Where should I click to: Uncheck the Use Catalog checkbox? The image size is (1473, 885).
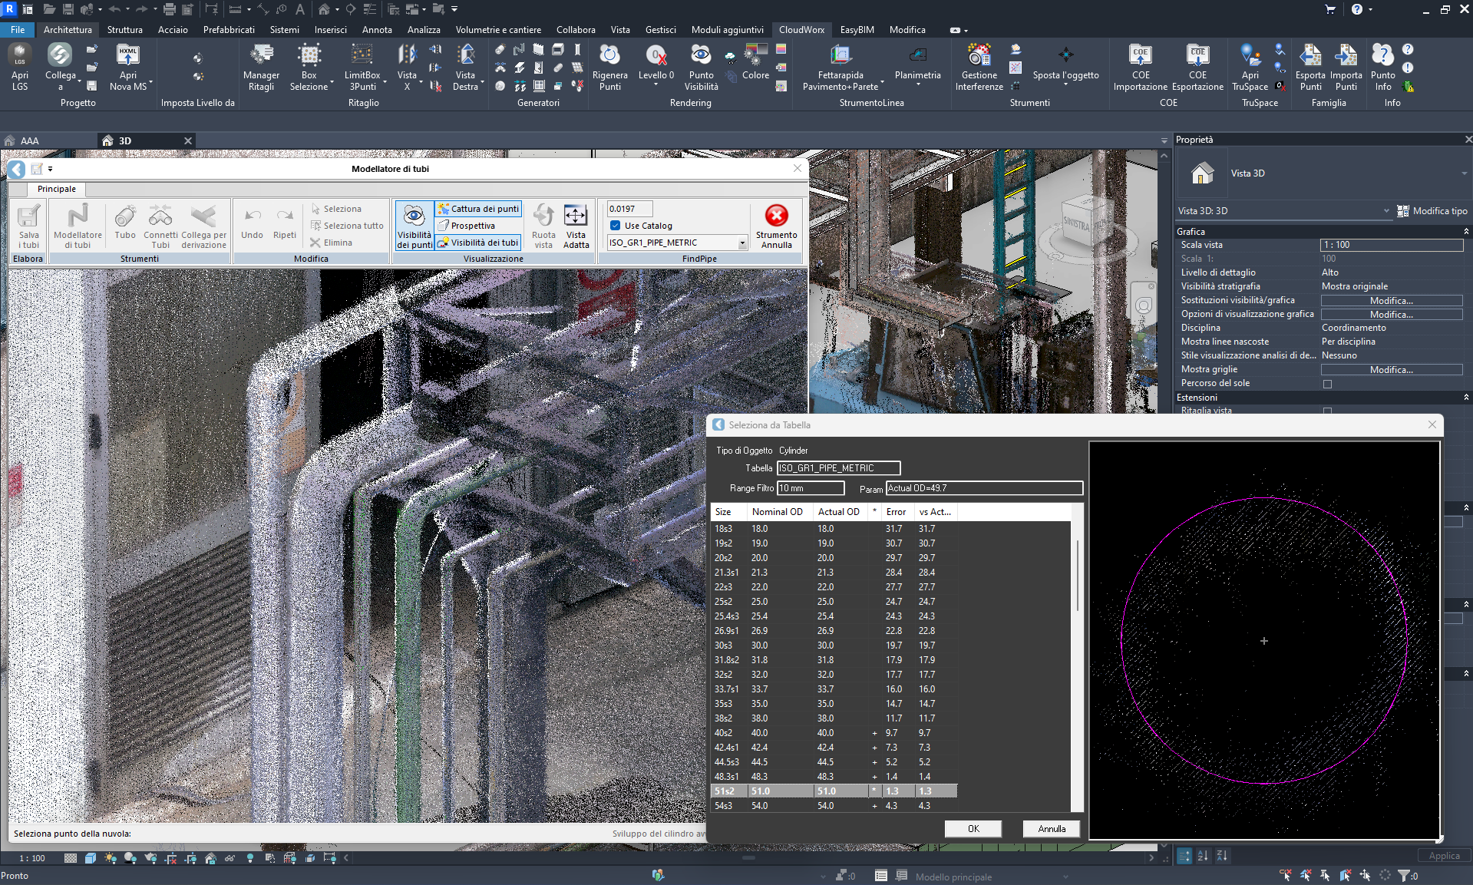[615, 226]
